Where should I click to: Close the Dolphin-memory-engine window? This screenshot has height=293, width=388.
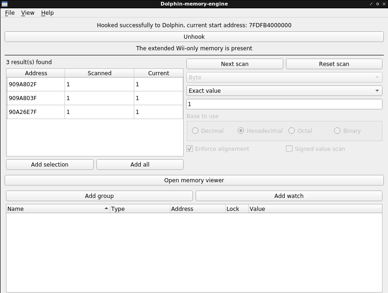point(384,4)
